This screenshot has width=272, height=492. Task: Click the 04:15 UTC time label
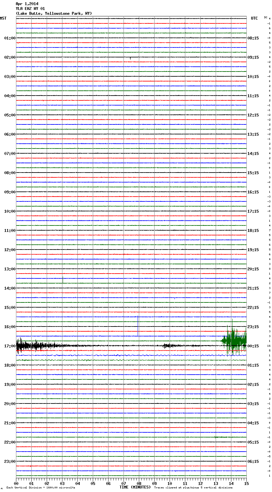[x=253, y=423]
